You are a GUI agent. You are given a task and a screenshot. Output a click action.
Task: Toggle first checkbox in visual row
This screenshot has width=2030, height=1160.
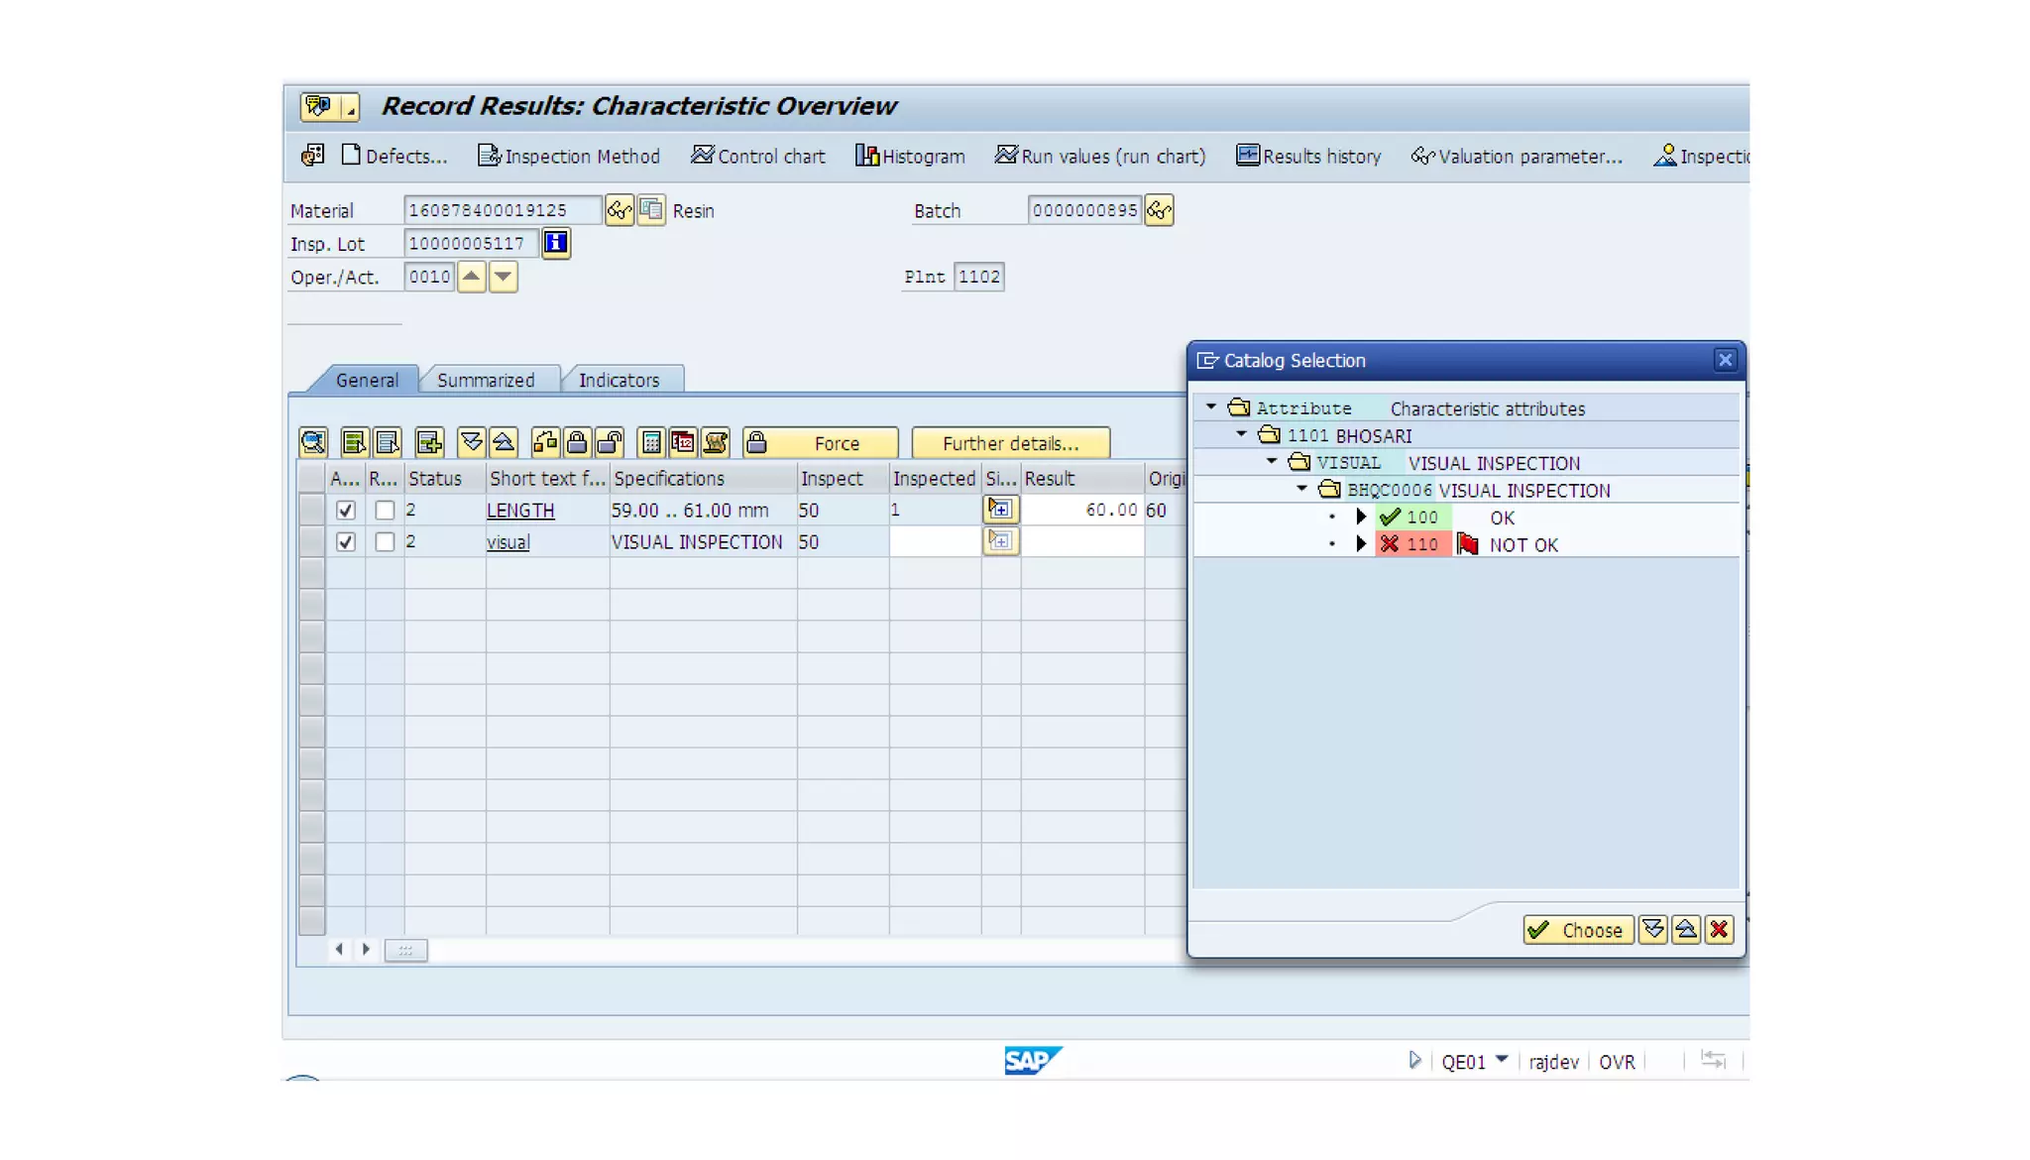345,542
